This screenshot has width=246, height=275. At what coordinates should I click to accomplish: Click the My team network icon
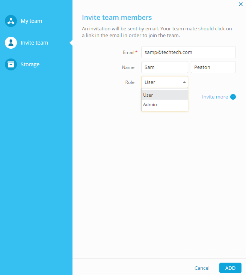[x=11, y=21]
